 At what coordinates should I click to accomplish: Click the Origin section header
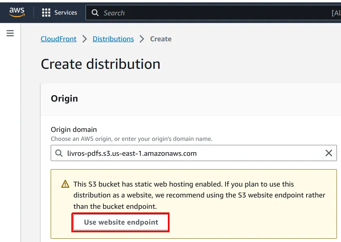[x=64, y=98]
